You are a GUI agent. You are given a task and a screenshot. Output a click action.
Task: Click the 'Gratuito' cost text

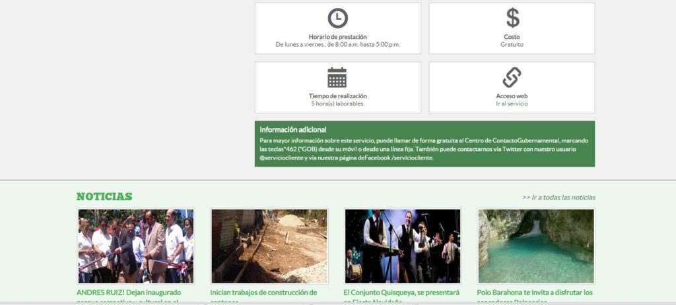tap(512, 45)
